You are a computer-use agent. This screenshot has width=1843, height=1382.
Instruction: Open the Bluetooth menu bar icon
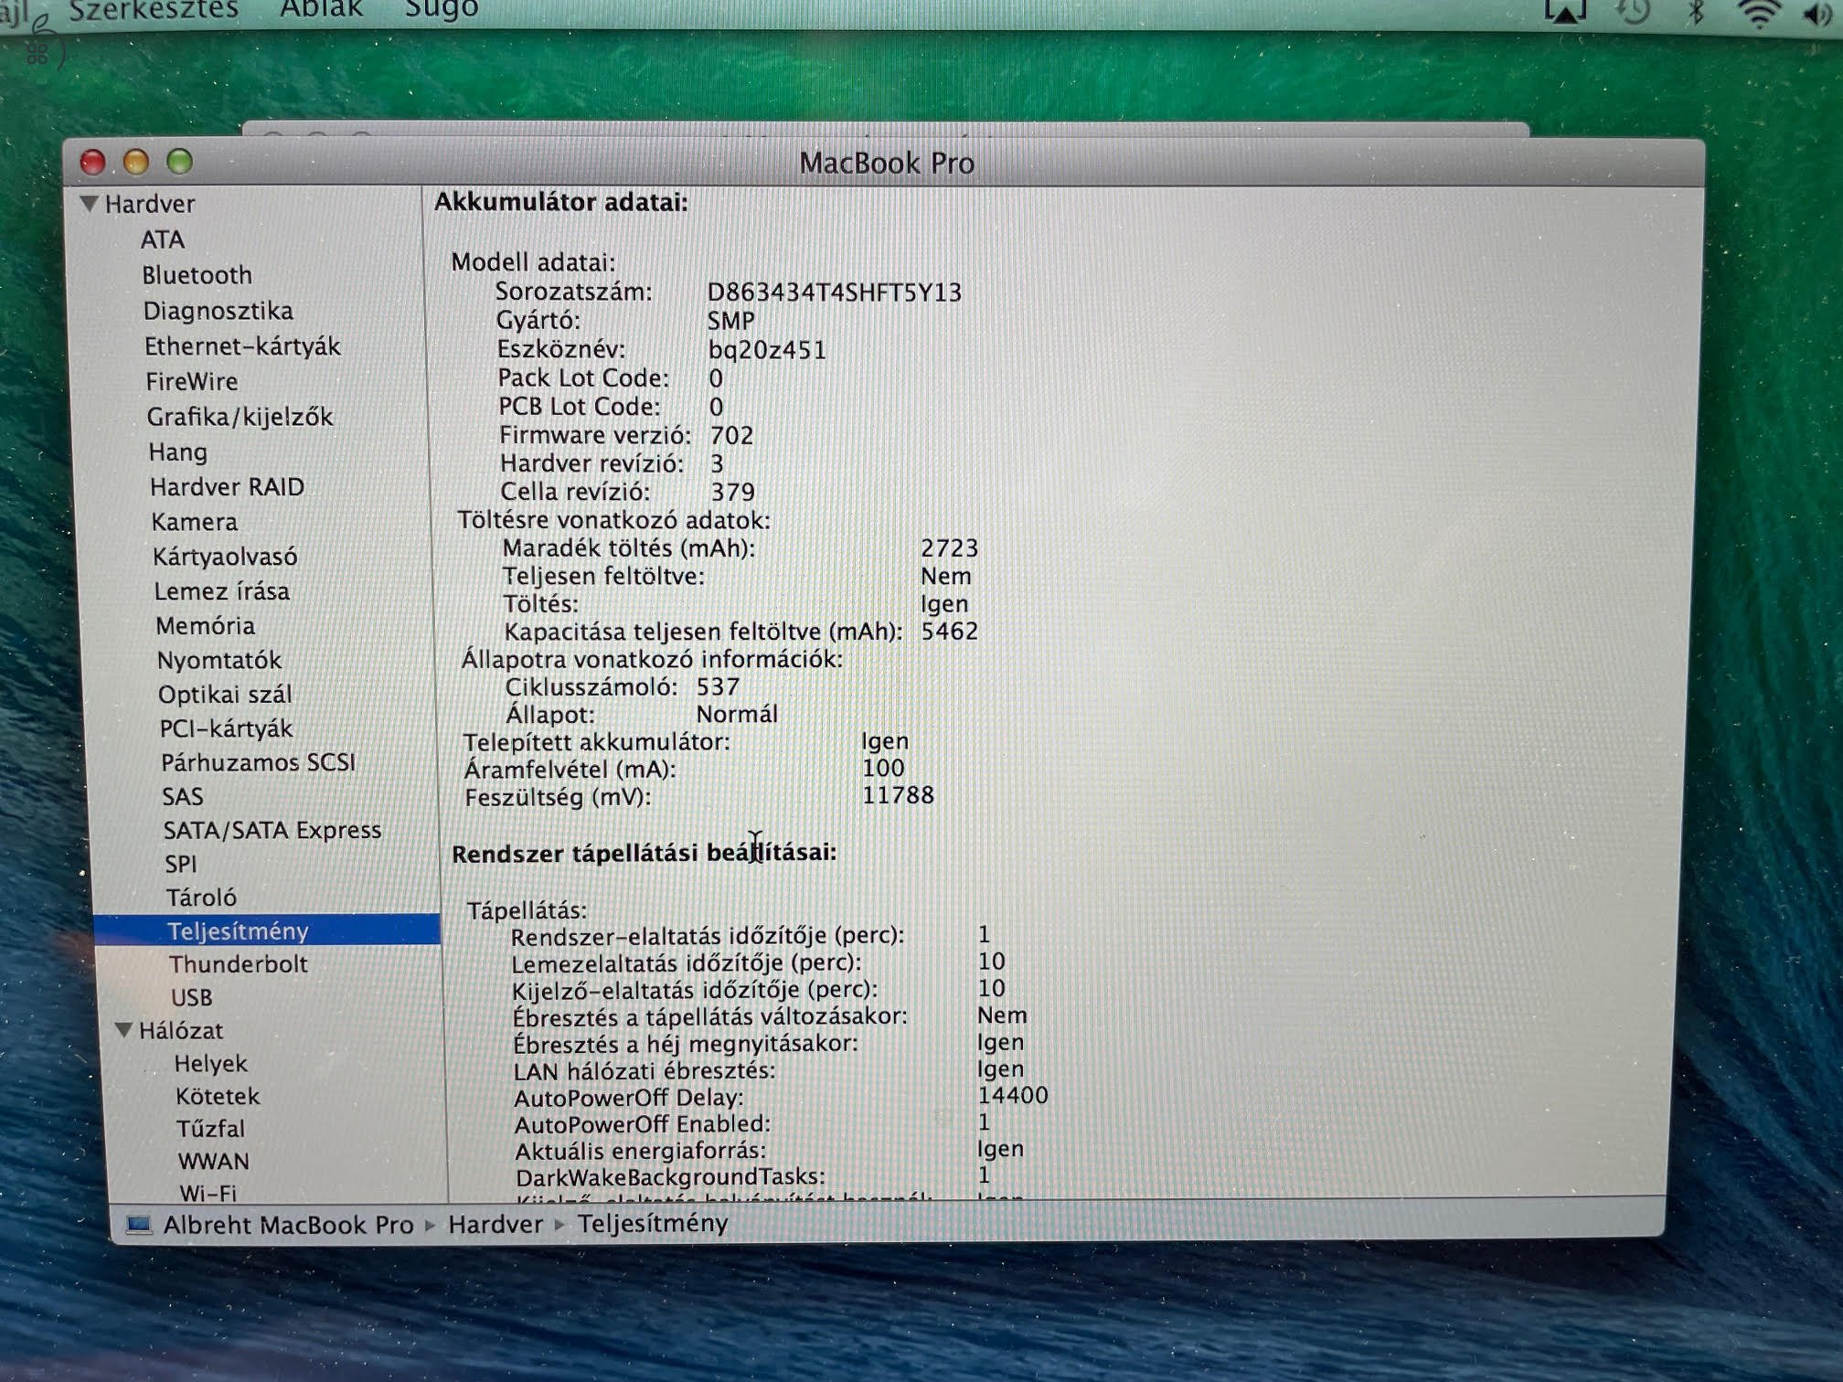pos(1696,13)
